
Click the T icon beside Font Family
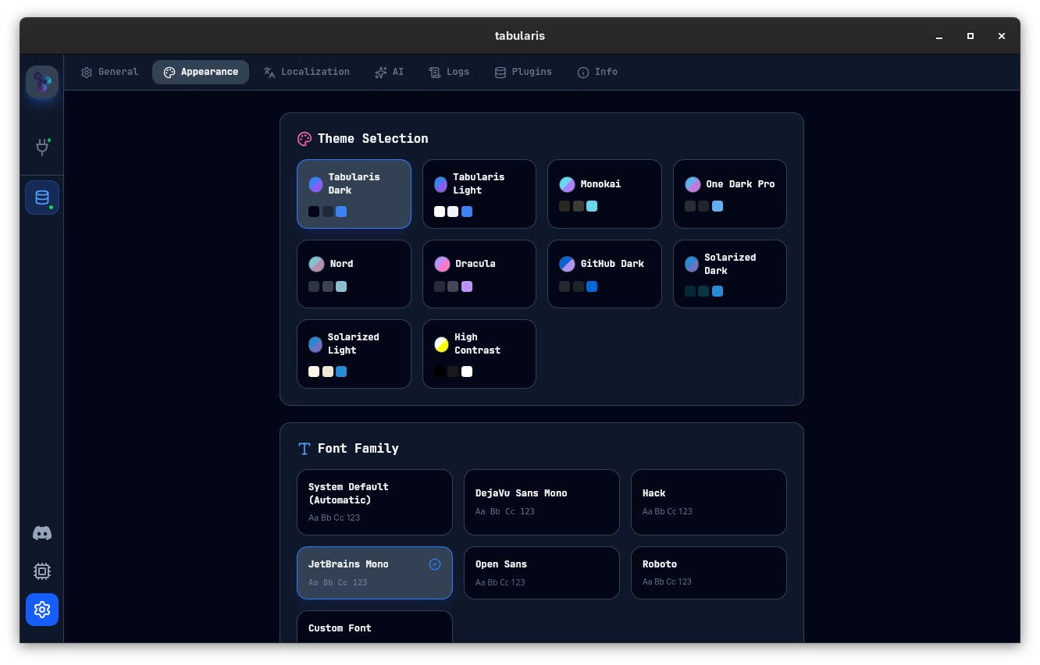pyautogui.click(x=305, y=449)
